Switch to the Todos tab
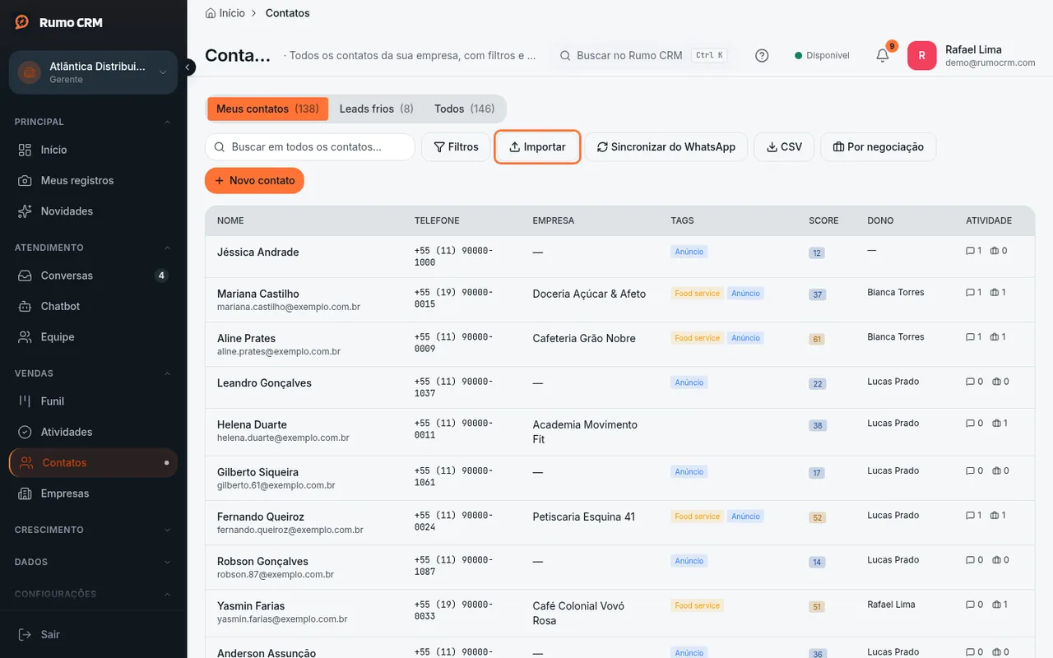Image resolution: width=1053 pixels, height=658 pixels. click(x=465, y=109)
